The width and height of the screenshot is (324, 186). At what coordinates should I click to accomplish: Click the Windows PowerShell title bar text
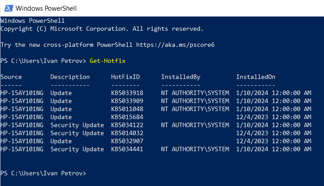pos(46,8)
